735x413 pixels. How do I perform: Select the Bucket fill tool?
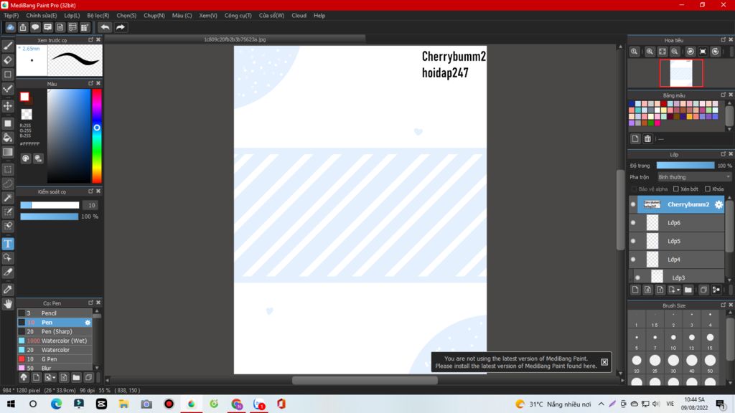tap(8, 138)
